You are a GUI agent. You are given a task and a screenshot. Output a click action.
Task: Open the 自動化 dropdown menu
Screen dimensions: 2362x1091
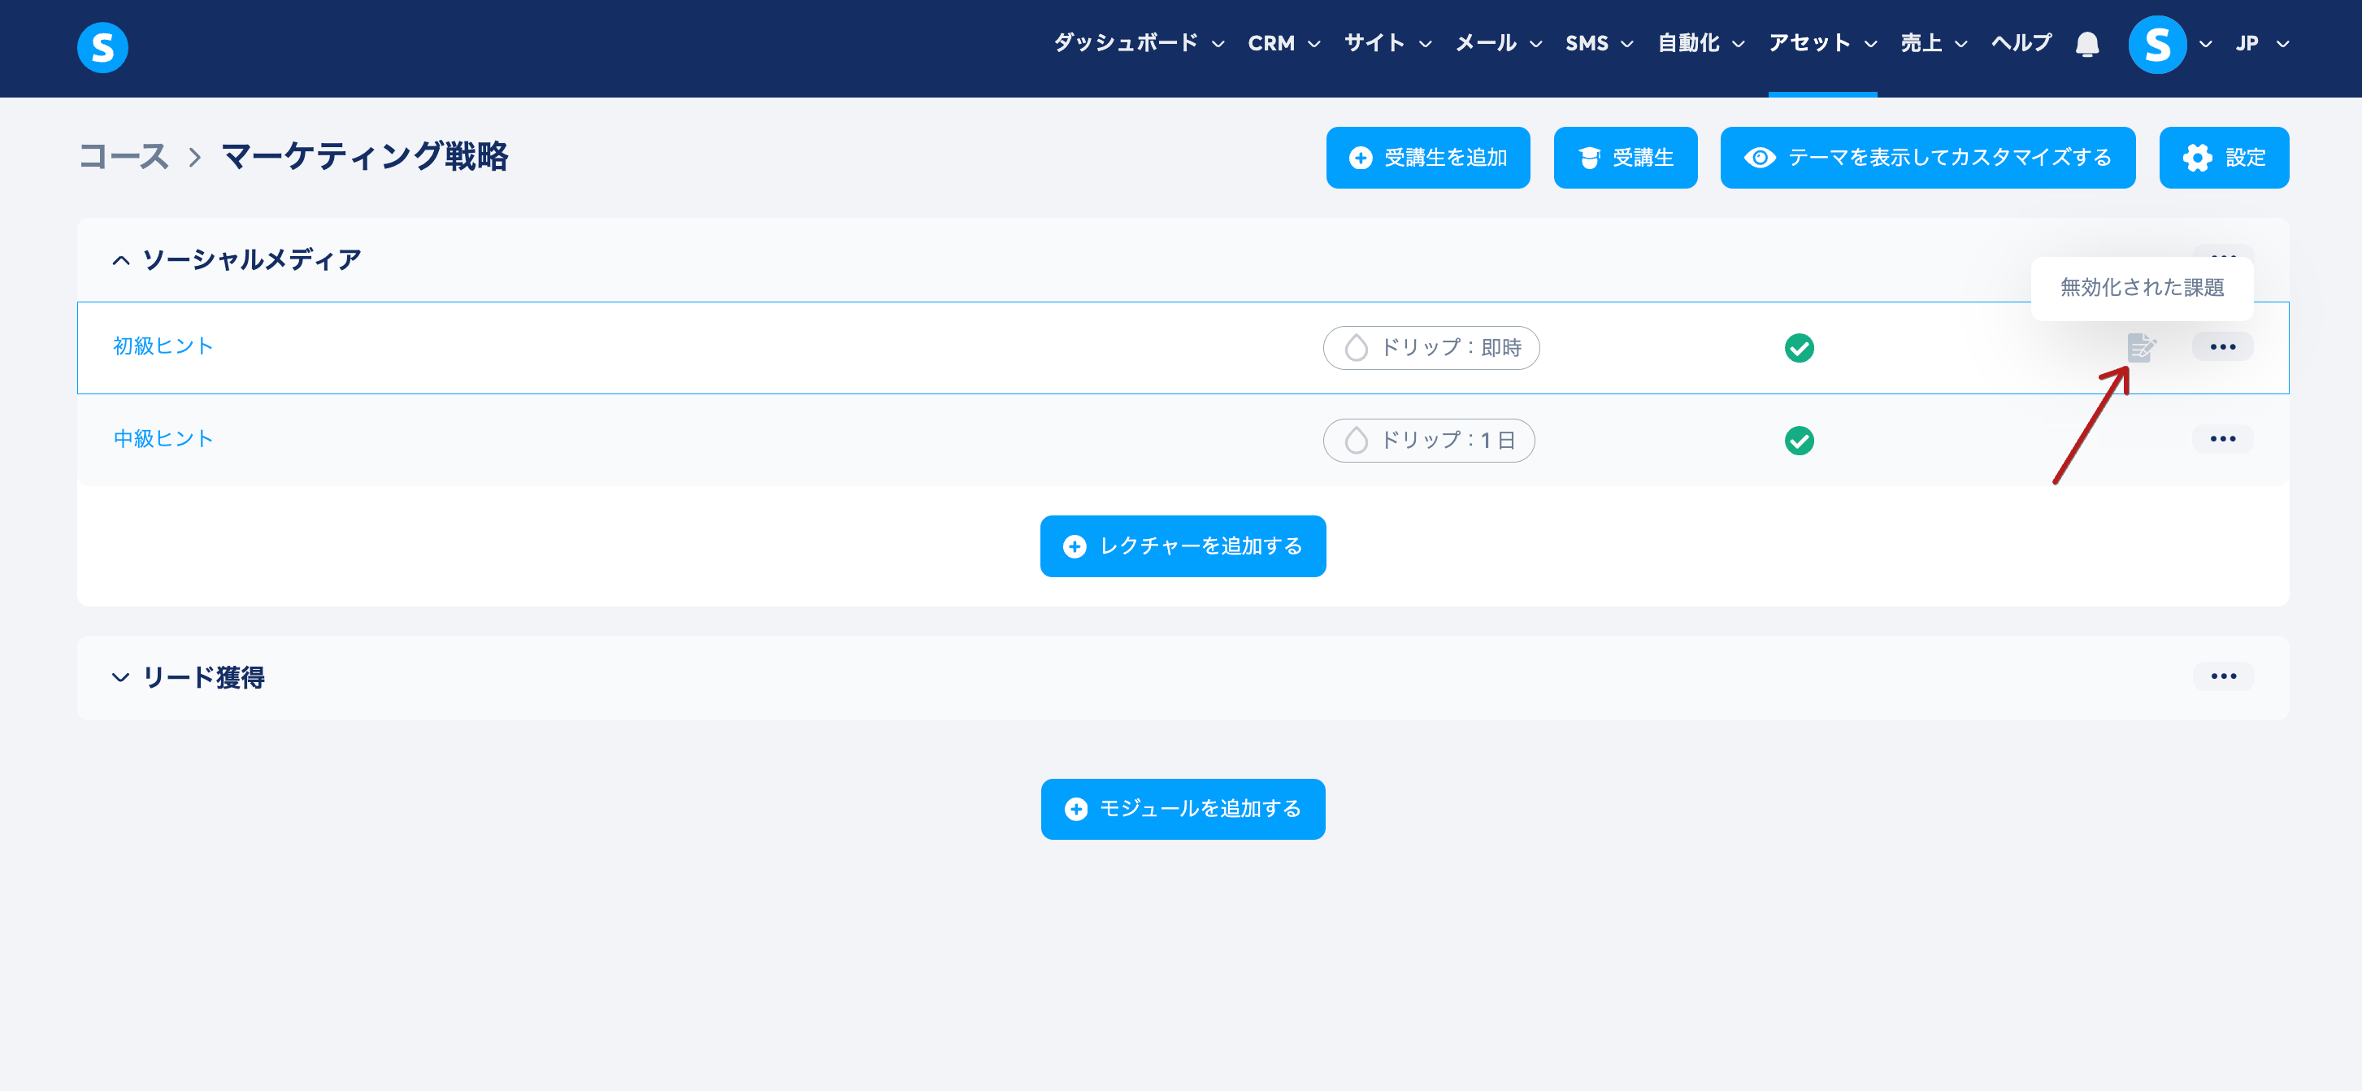point(1701,43)
